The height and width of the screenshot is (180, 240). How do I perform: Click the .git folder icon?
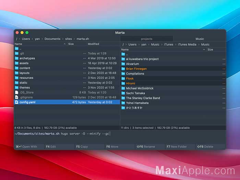(17, 53)
